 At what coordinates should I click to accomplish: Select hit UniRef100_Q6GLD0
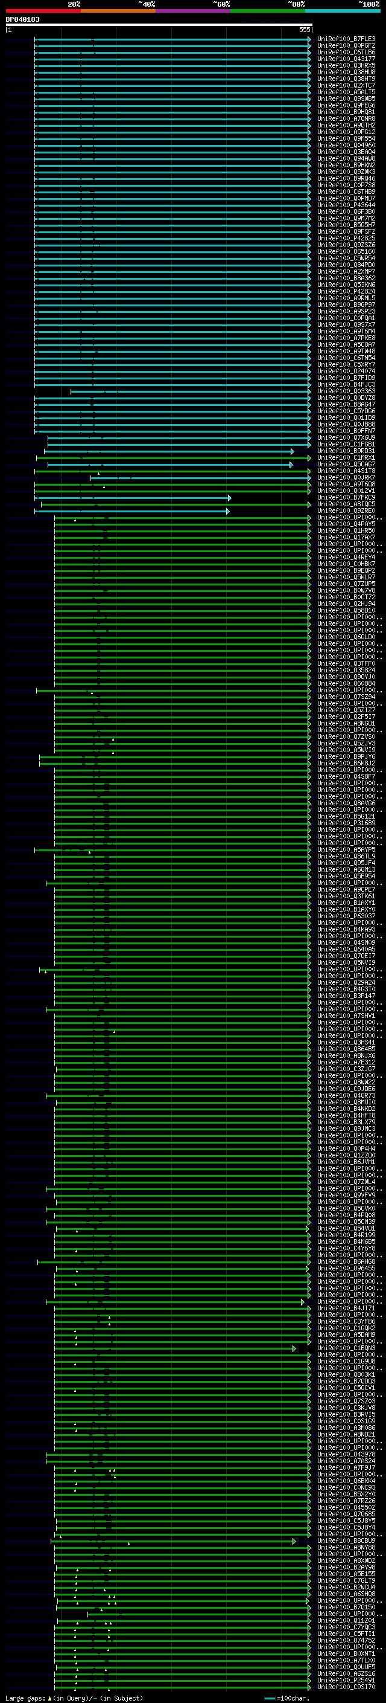click(346, 637)
